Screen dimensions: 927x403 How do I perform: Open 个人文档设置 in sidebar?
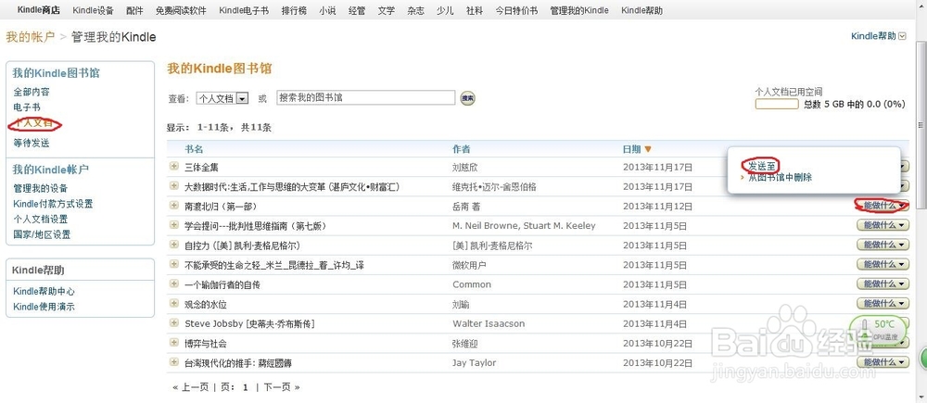[x=40, y=219]
